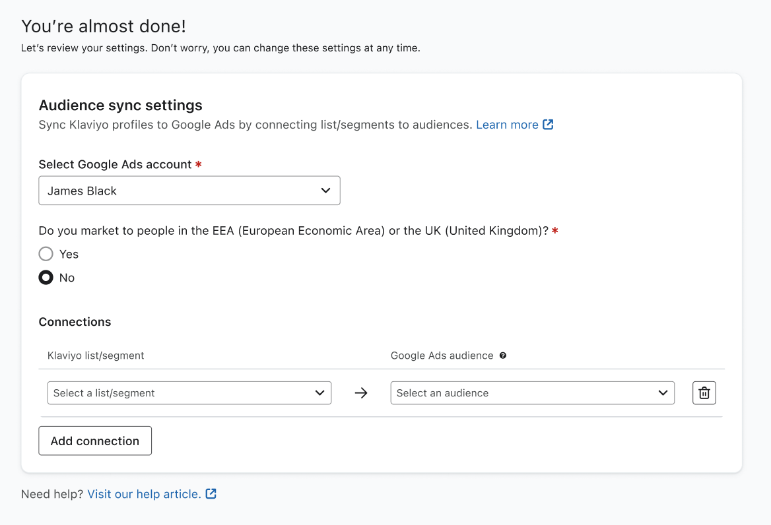This screenshot has width=771, height=525.
Task: Click the "Yes" radio label text
Action: pyautogui.click(x=69, y=254)
